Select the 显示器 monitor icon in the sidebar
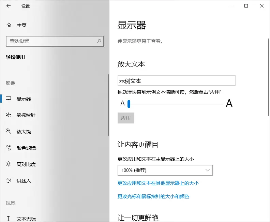This screenshot has height=222, width=270. pyautogui.click(x=9, y=99)
